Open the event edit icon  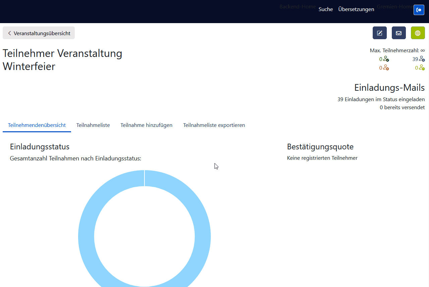click(x=379, y=33)
